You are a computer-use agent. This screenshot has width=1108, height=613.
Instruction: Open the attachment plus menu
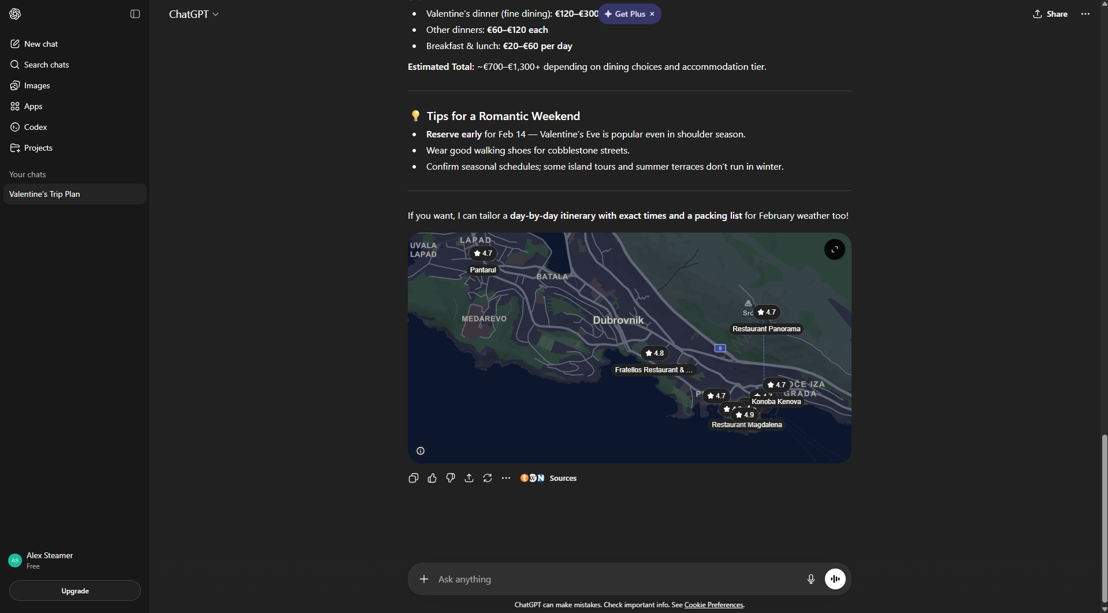424,579
